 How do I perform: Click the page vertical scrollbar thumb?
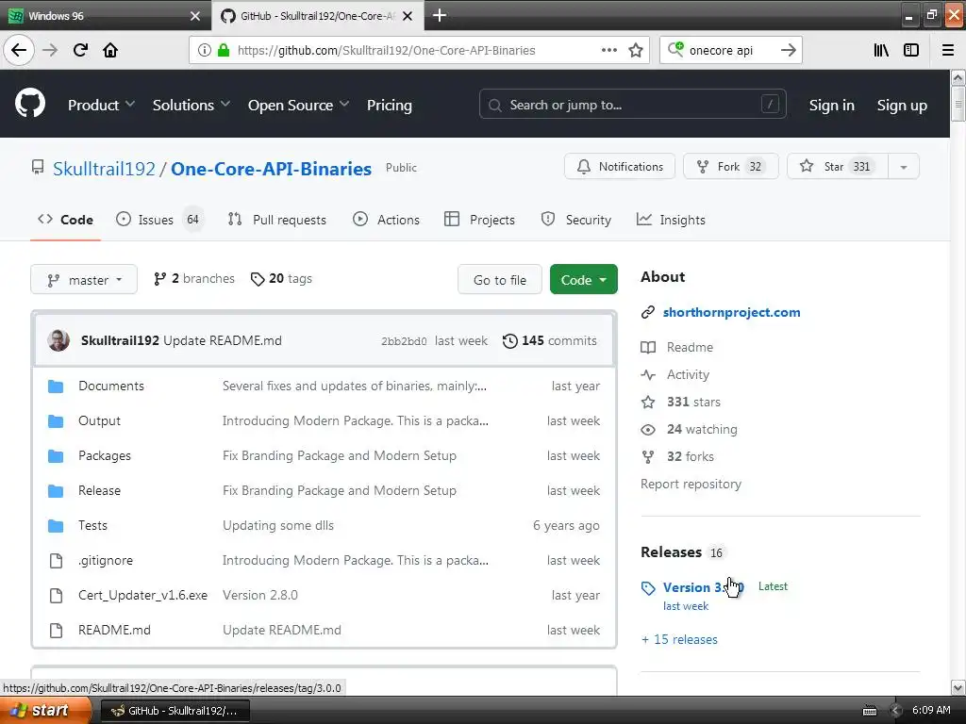click(958, 104)
